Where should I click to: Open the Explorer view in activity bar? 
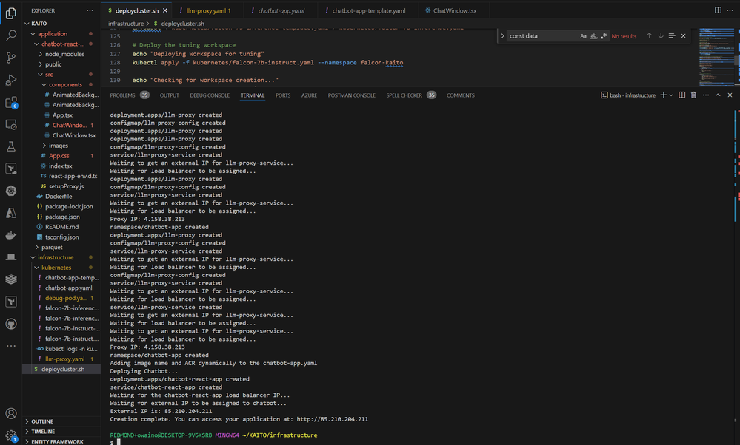click(10, 13)
